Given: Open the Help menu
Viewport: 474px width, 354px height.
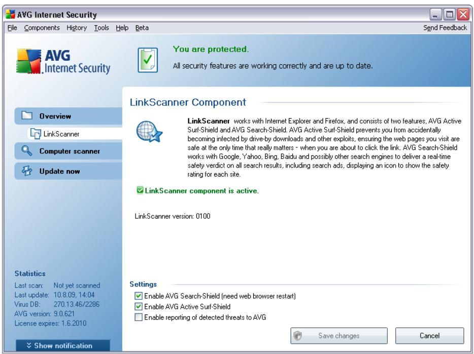Looking at the screenshot, I should 122,28.
